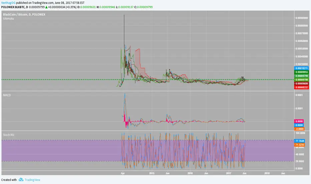Image resolution: width=311 pixels, height=184 pixels.
Task: Click the low price value L:0.00009137
Action: click(124, 7)
